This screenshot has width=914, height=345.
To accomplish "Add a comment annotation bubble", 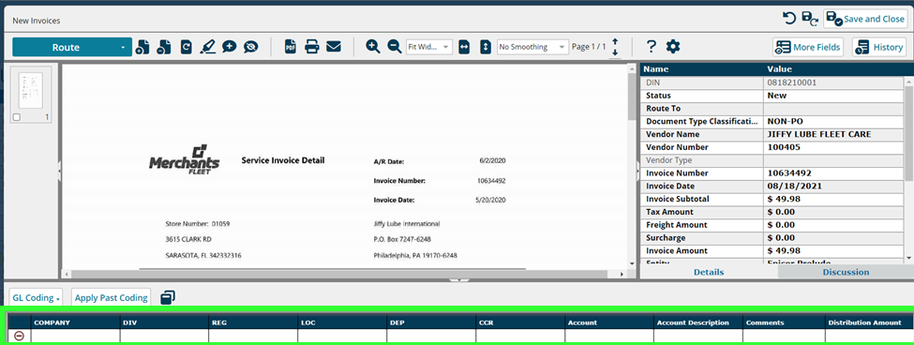I will pos(229,47).
